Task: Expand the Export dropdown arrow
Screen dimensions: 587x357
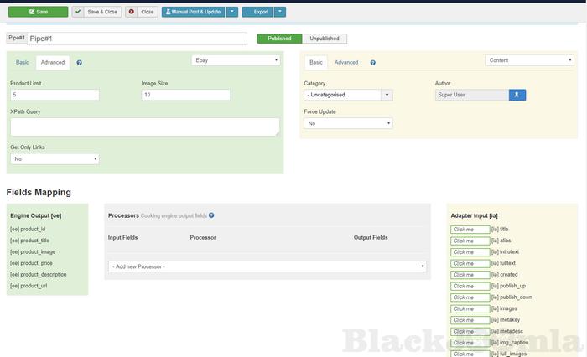Action: pyautogui.click(x=280, y=12)
